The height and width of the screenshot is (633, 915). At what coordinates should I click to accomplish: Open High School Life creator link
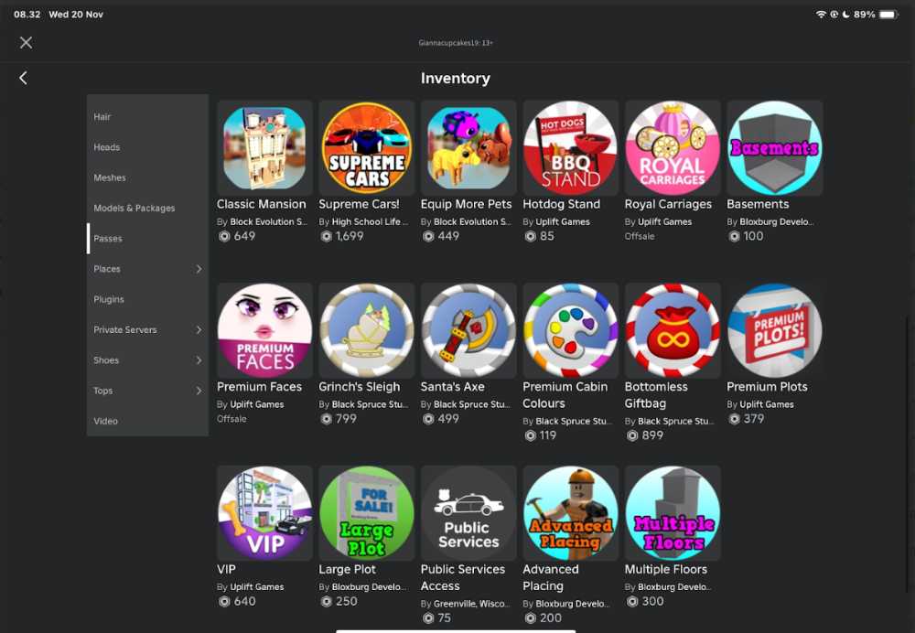point(370,221)
